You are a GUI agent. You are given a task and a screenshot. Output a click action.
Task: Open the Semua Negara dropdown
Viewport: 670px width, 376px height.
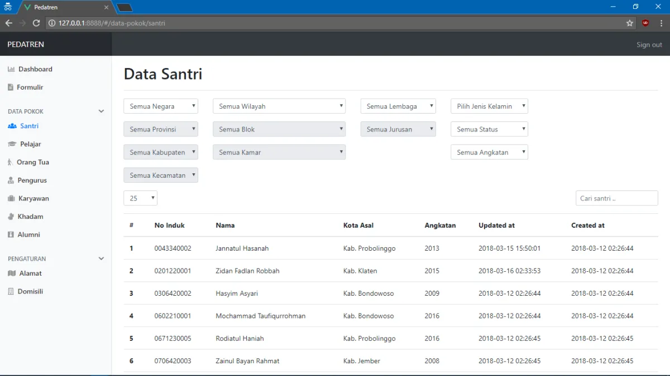coord(161,106)
